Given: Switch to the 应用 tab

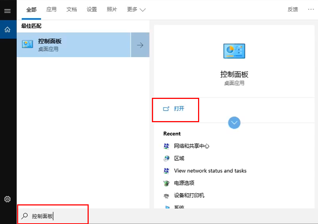Looking at the screenshot, I should pos(52,9).
